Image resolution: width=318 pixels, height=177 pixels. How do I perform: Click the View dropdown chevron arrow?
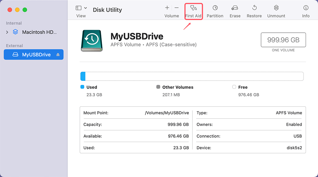(x=86, y=8)
